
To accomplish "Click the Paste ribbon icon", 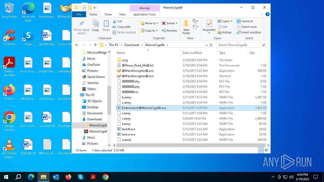I will 106,26.
